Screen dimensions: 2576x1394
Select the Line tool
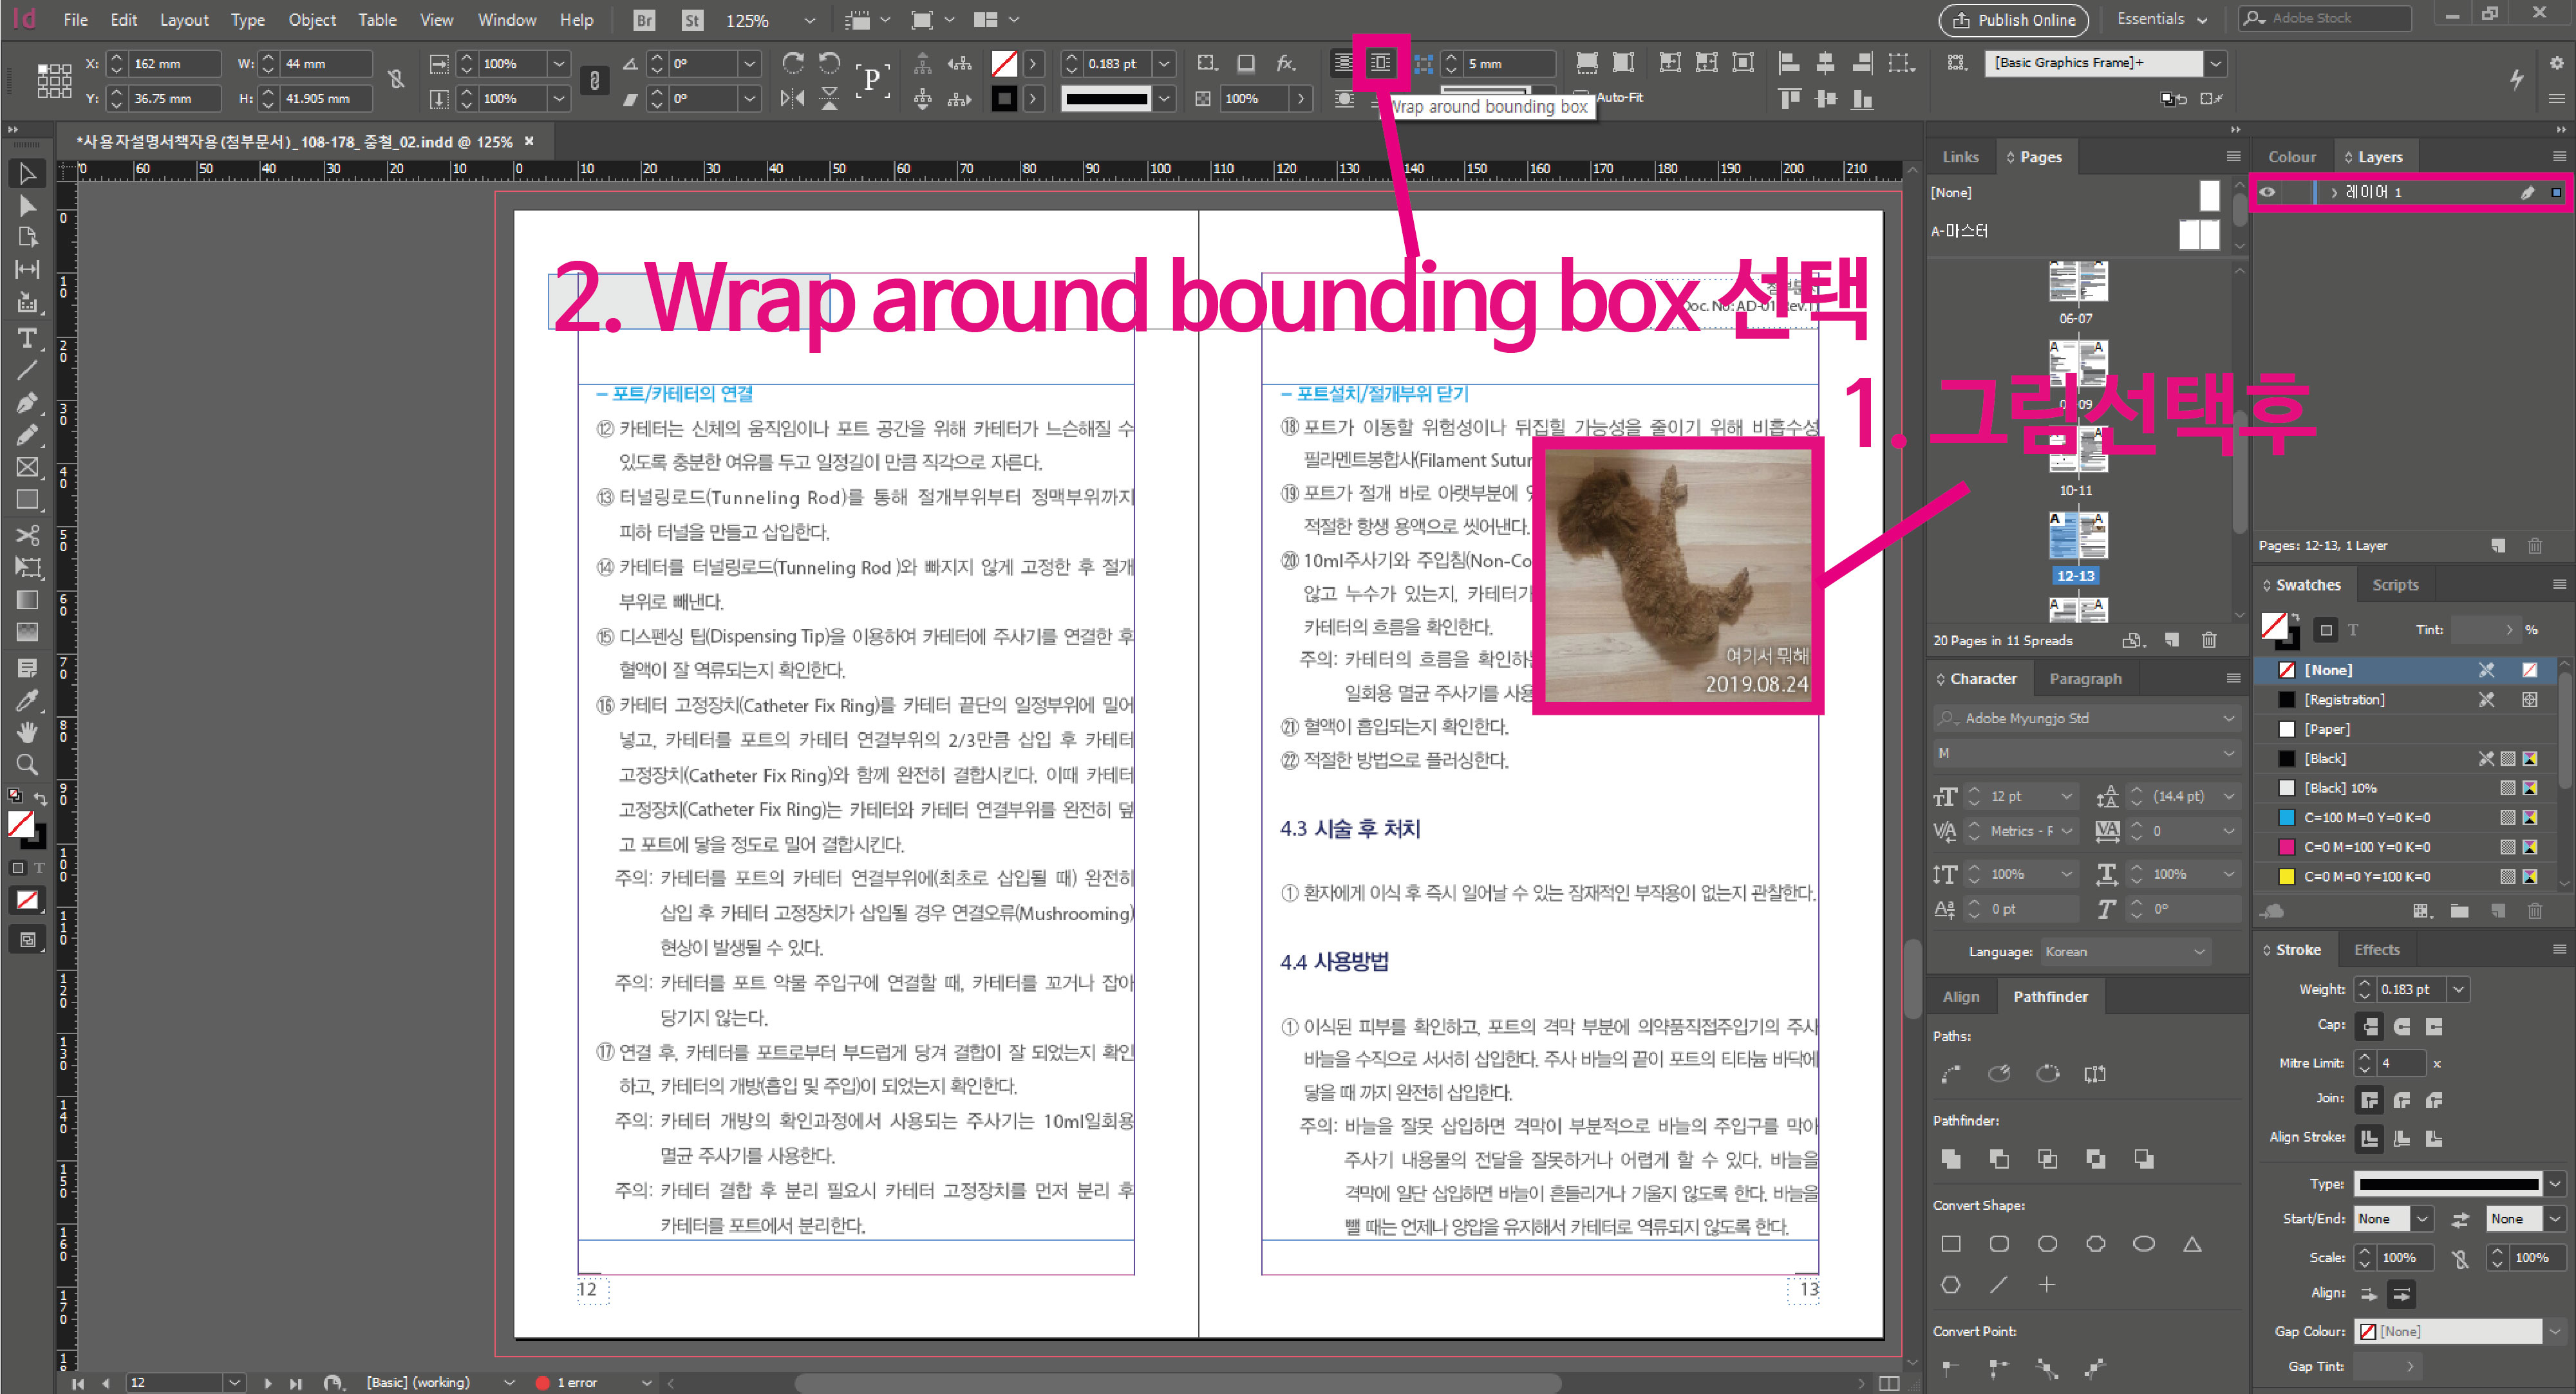pos(27,370)
